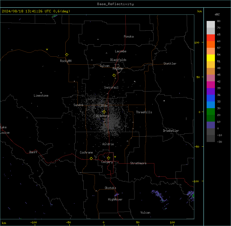Viewport: 231px width, 226px height.
Task: Select the royal blue swatch in dBZ legend
Action: pyautogui.click(x=211, y=98)
